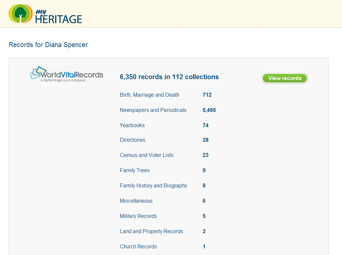
Task: Click the 'A MyHeritage.com company' tagline
Action: 63,80
